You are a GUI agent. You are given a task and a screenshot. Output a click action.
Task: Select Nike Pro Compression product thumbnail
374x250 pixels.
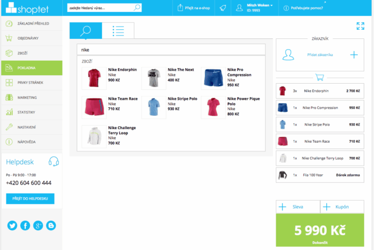coord(213,78)
